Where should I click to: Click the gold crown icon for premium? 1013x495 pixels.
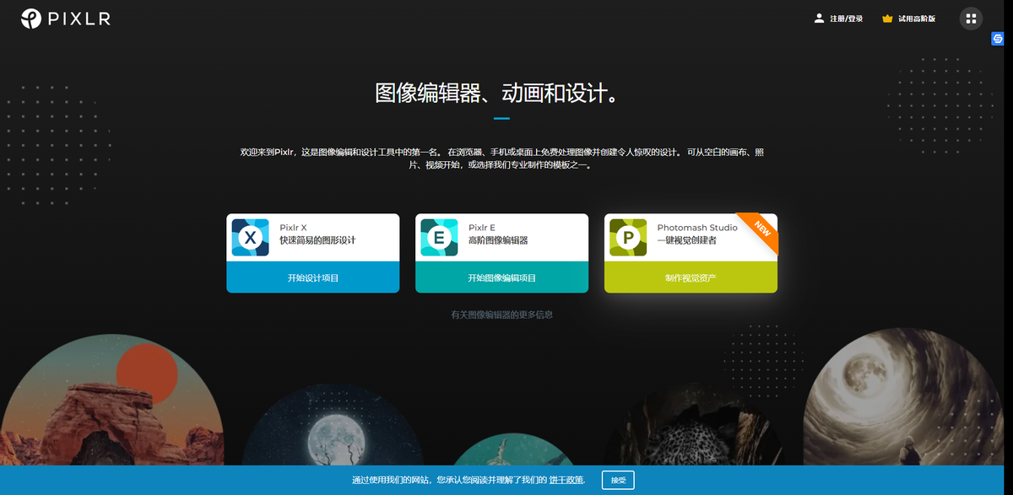887,19
